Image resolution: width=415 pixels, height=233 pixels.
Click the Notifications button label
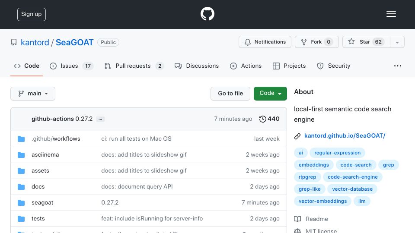(270, 42)
